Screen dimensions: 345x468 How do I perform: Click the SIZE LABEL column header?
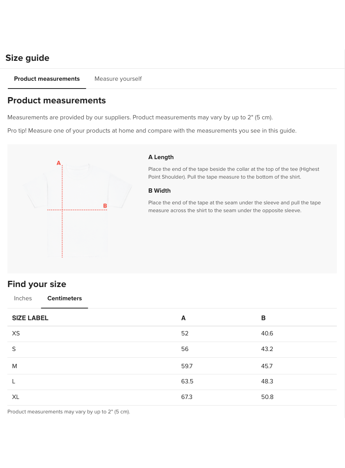[x=30, y=318]
